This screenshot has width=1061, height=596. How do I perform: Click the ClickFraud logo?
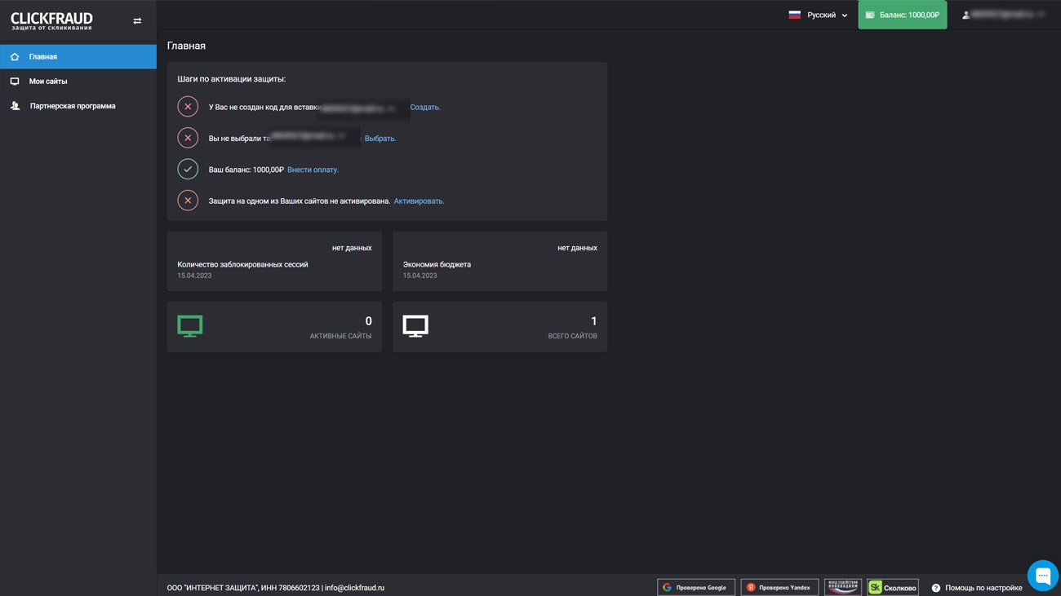click(51, 20)
